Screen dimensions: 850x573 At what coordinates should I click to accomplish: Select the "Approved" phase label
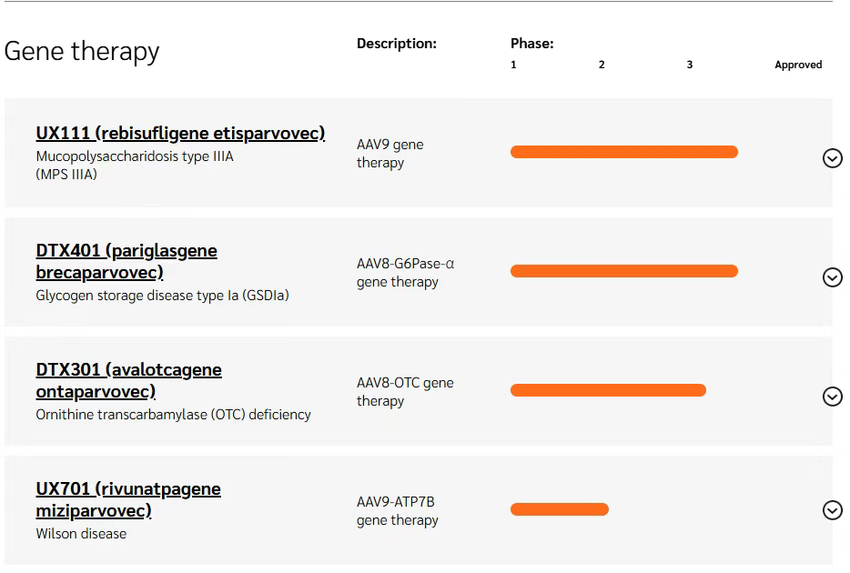pos(798,65)
